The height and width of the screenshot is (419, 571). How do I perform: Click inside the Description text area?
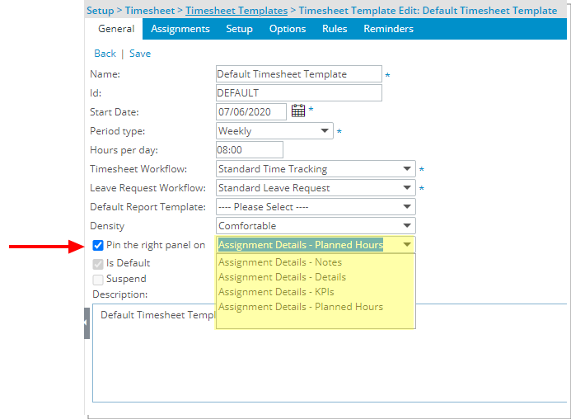pyautogui.click(x=330, y=363)
